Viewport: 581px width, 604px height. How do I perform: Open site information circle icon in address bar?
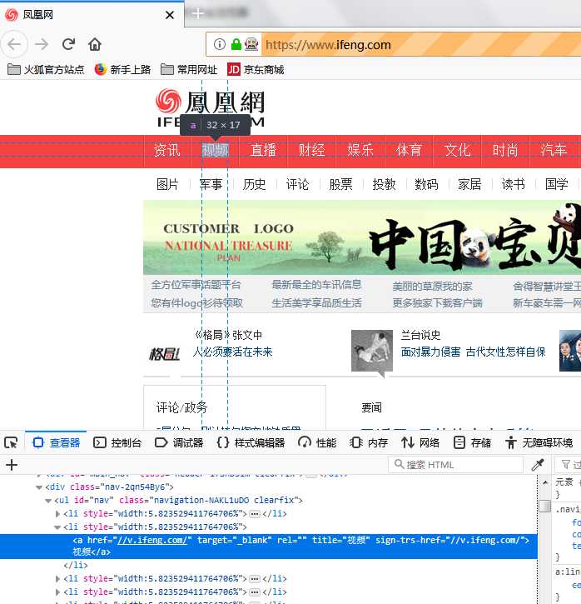click(219, 44)
